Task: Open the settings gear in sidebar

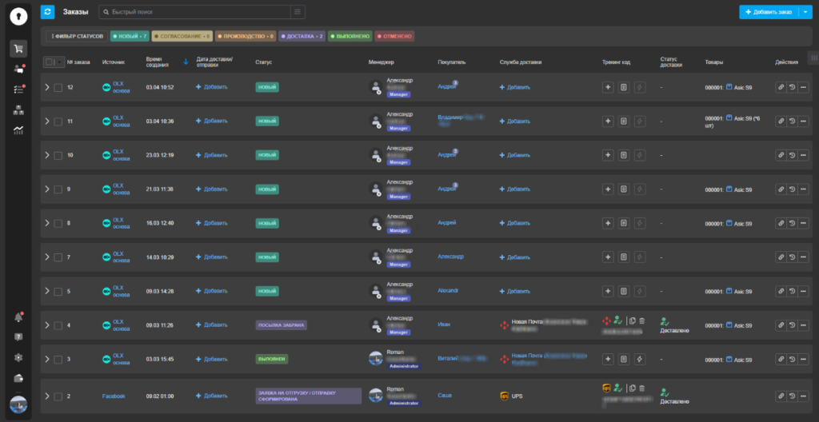Action: coord(18,357)
